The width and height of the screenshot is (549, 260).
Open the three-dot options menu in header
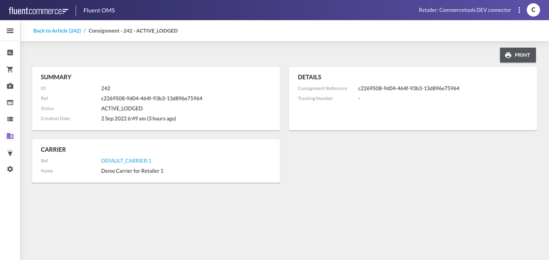point(519,10)
